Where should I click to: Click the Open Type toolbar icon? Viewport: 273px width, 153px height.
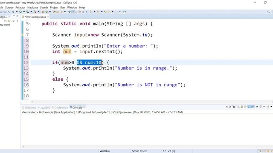pos(54,12)
